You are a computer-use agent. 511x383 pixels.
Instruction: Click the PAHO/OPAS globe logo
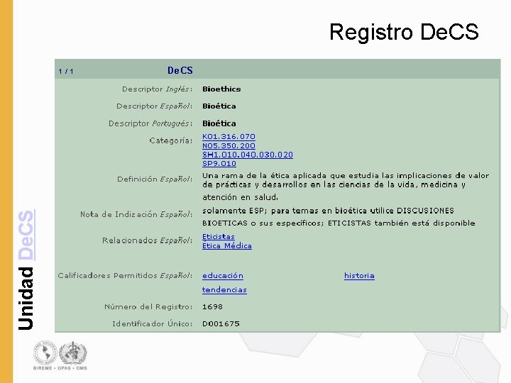(45, 353)
